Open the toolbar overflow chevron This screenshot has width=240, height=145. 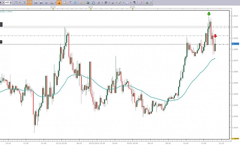[x=151, y=3]
